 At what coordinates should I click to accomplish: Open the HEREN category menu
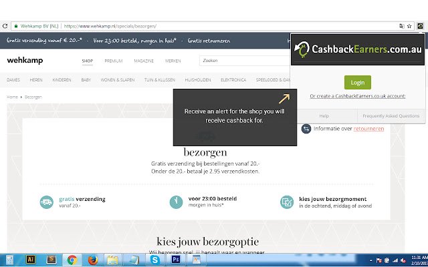point(36,80)
